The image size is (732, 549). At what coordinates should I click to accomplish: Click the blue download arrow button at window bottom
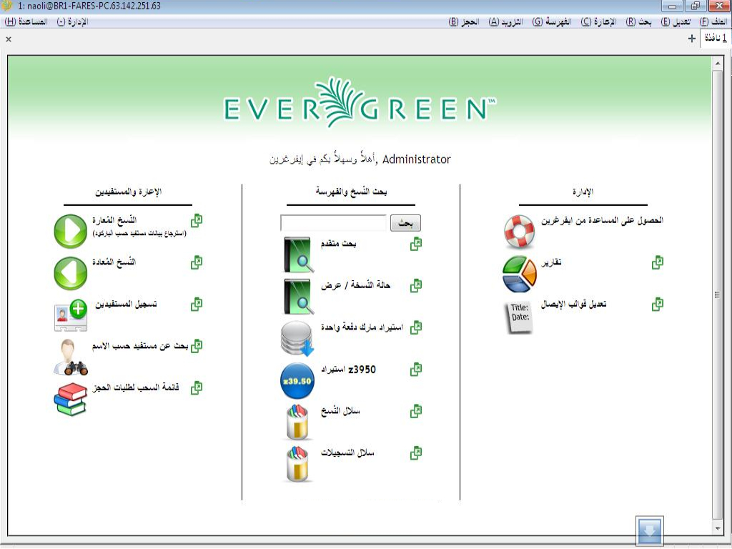coord(649,531)
